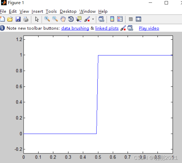
Task: Click the blue step line at 1
Action: (135, 55)
